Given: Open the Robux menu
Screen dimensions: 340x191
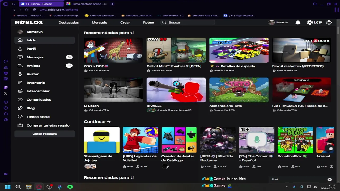Looking at the screenshot, I should click(148, 23).
